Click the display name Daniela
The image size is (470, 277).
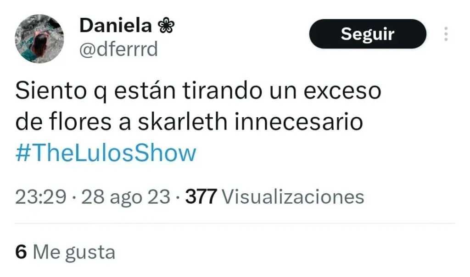point(116,26)
